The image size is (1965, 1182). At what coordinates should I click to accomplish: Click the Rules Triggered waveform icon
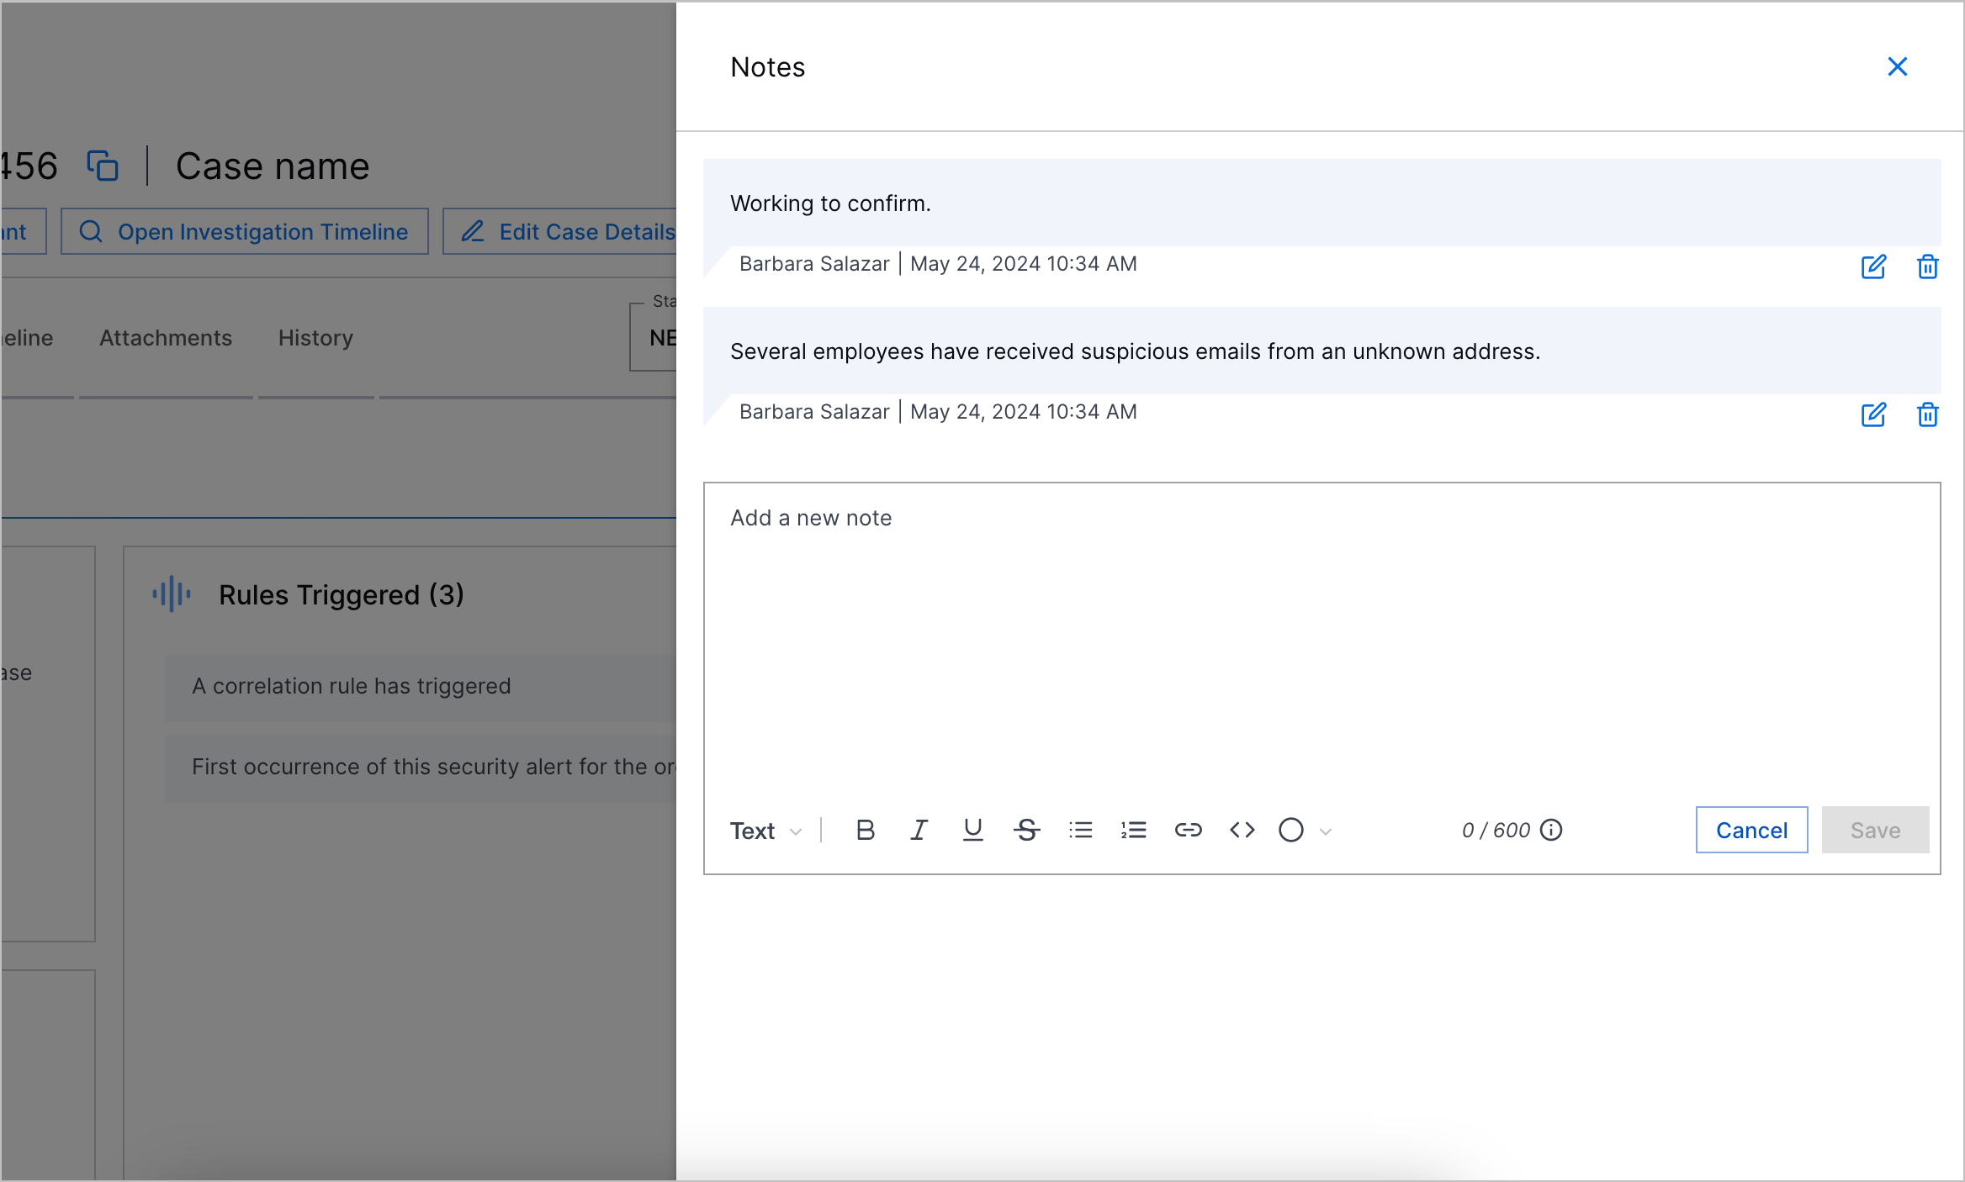[172, 594]
